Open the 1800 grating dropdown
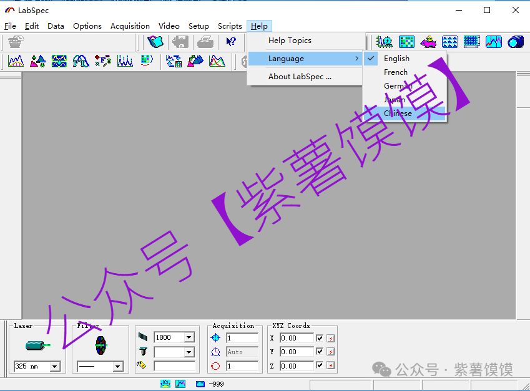This screenshot has width=530, height=391. point(189,337)
